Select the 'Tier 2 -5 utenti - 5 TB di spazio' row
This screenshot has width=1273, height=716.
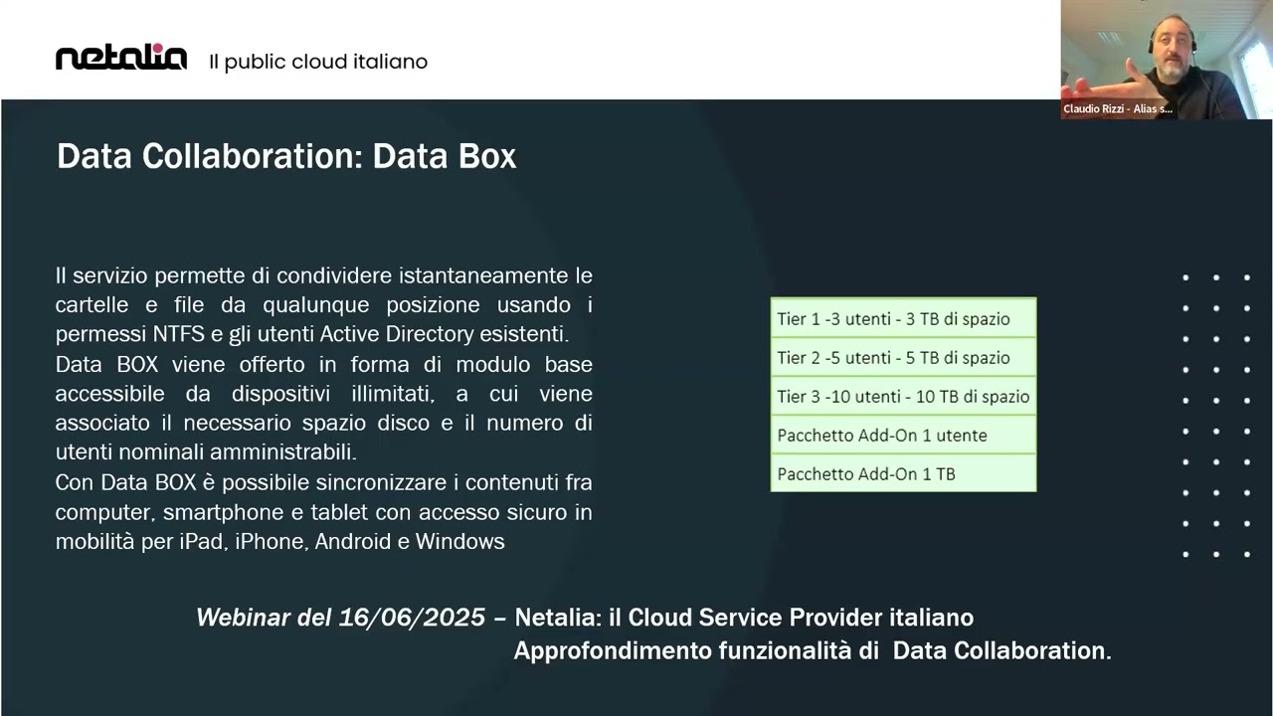coord(903,357)
